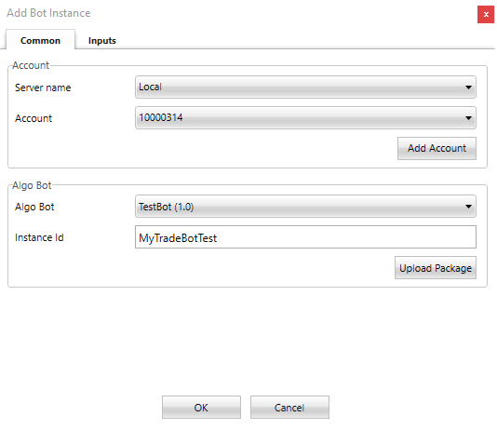The image size is (497, 430).
Task: Click the Algo Bot group box header
Action: 32,185
